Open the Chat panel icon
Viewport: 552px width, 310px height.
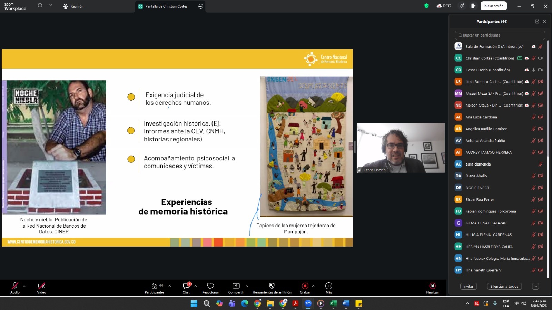pyautogui.click(x=186, y=286)
